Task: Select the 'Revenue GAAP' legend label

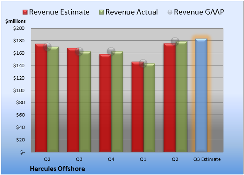Action: [x=199, y=12]
